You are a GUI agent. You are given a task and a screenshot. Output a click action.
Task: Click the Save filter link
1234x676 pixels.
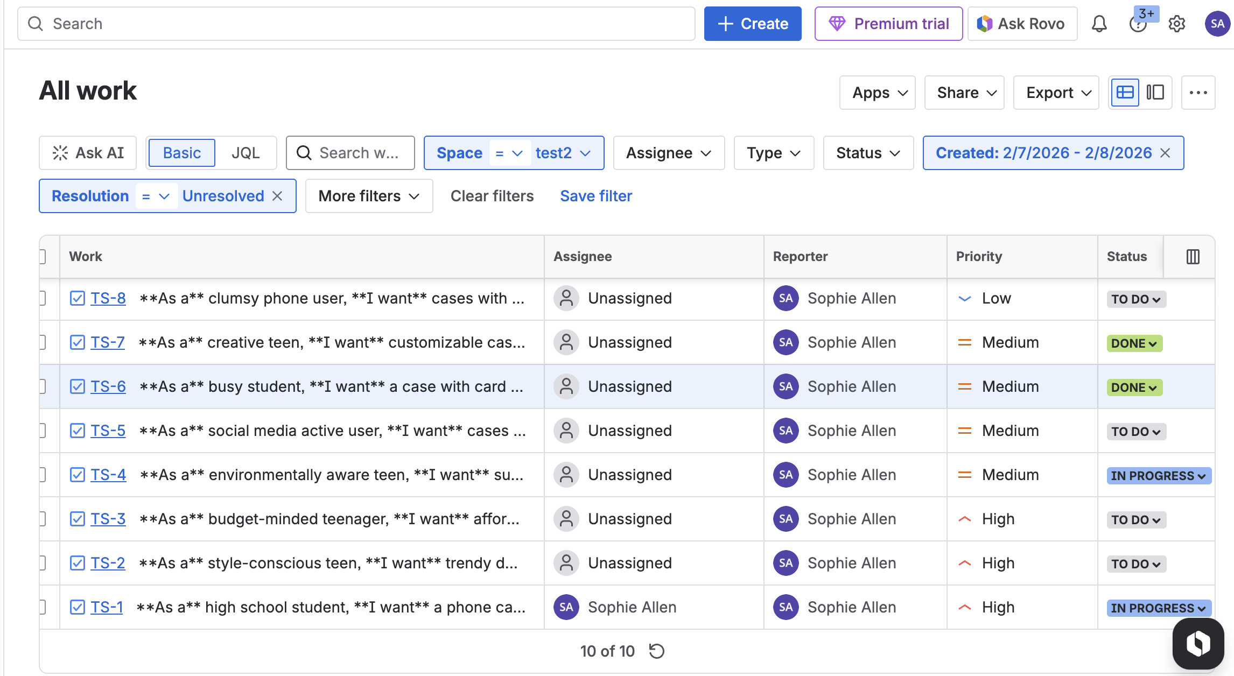[x=596, y=196]
